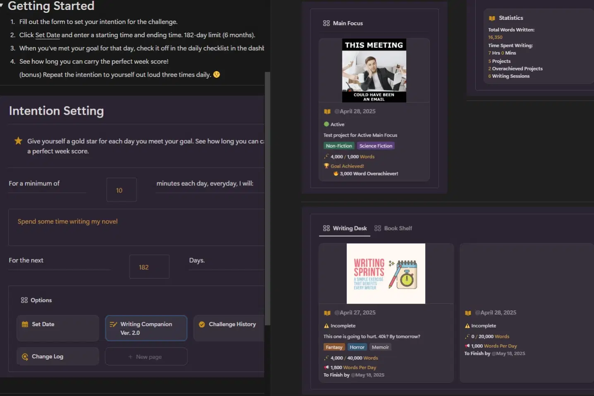594x396 pixels.
Task: Click the Challenge History checkmark icon
Action: [202, 324]
